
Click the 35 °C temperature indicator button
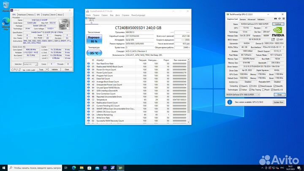[x=94, y=53]
